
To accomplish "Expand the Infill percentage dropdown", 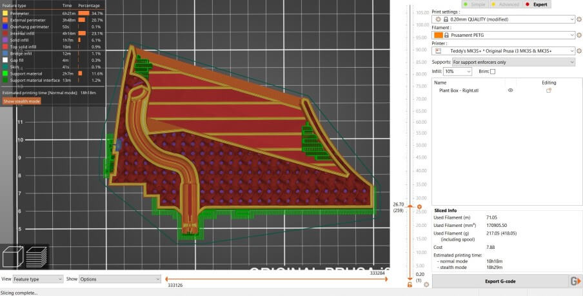I will (x=457, y=72).
